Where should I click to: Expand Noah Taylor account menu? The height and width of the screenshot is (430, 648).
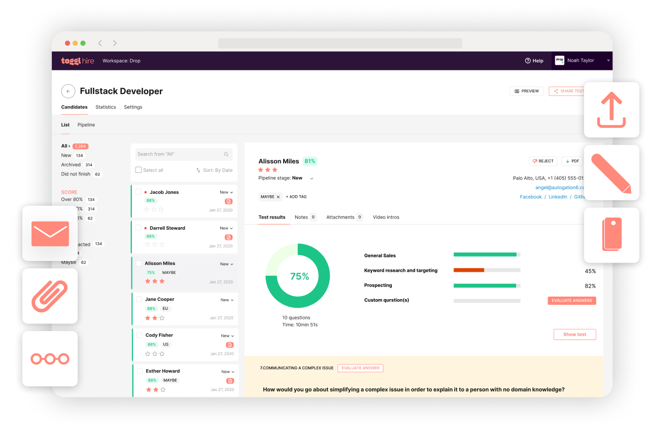[608, 61]
